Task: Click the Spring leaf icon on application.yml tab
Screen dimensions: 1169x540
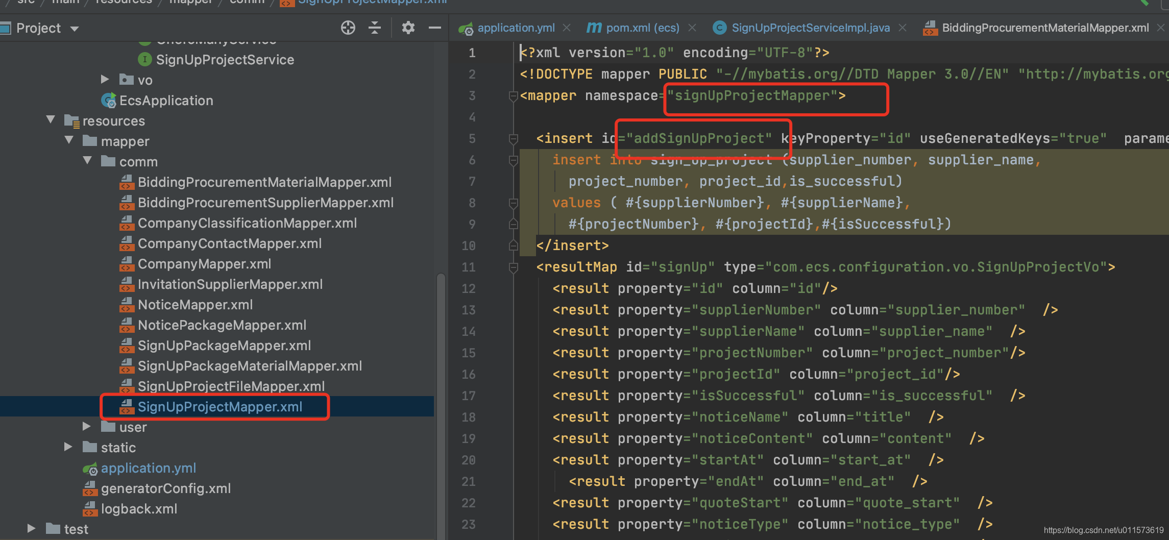Action: click(465, 28)
